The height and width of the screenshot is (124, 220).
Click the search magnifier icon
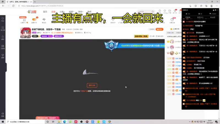pos(153,12)
